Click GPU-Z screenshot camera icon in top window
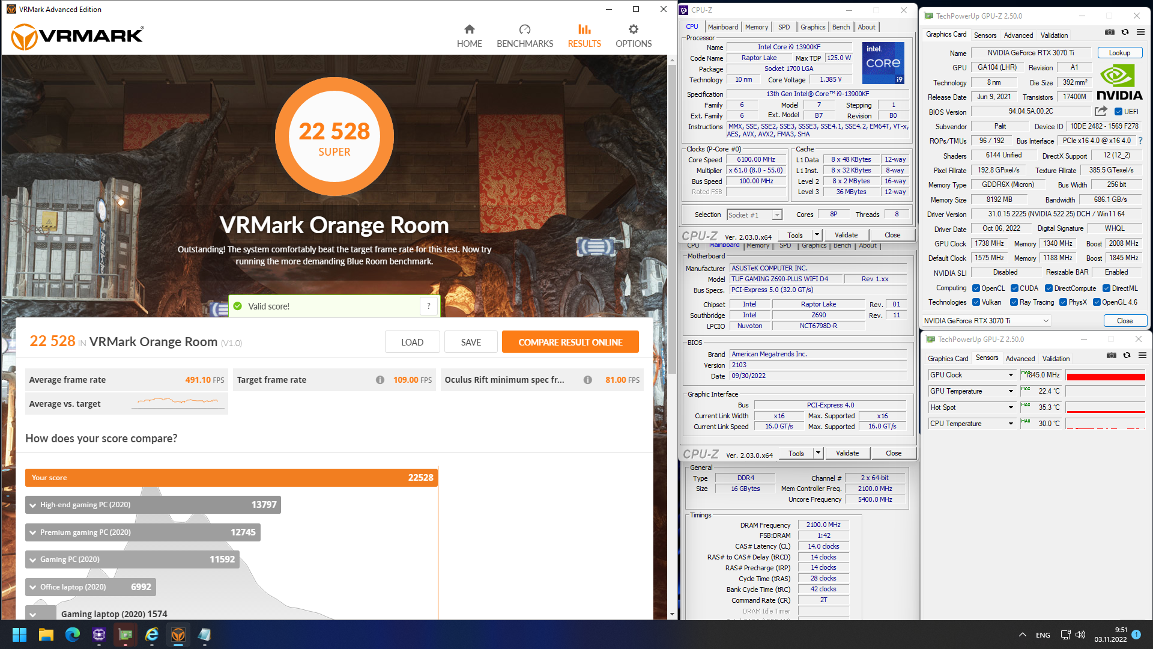This screenshot has width=1153, height=649. (1110, 32)
